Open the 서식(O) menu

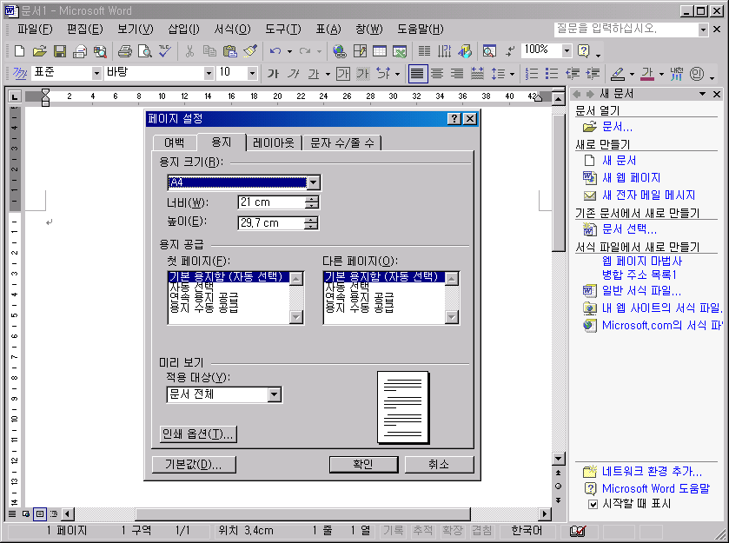232,30
